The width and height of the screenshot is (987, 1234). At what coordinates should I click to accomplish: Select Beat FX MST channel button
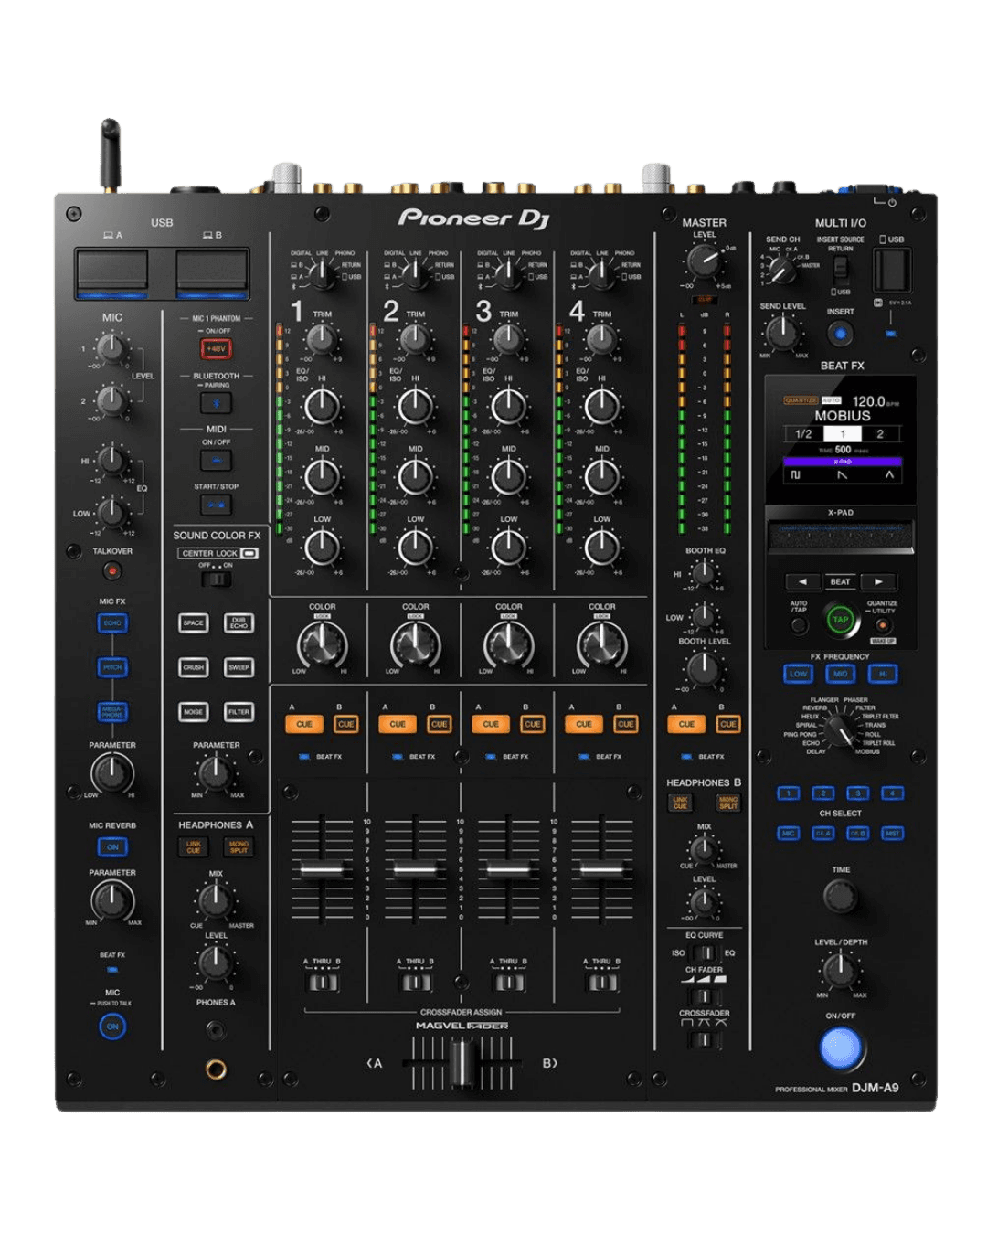892,833
